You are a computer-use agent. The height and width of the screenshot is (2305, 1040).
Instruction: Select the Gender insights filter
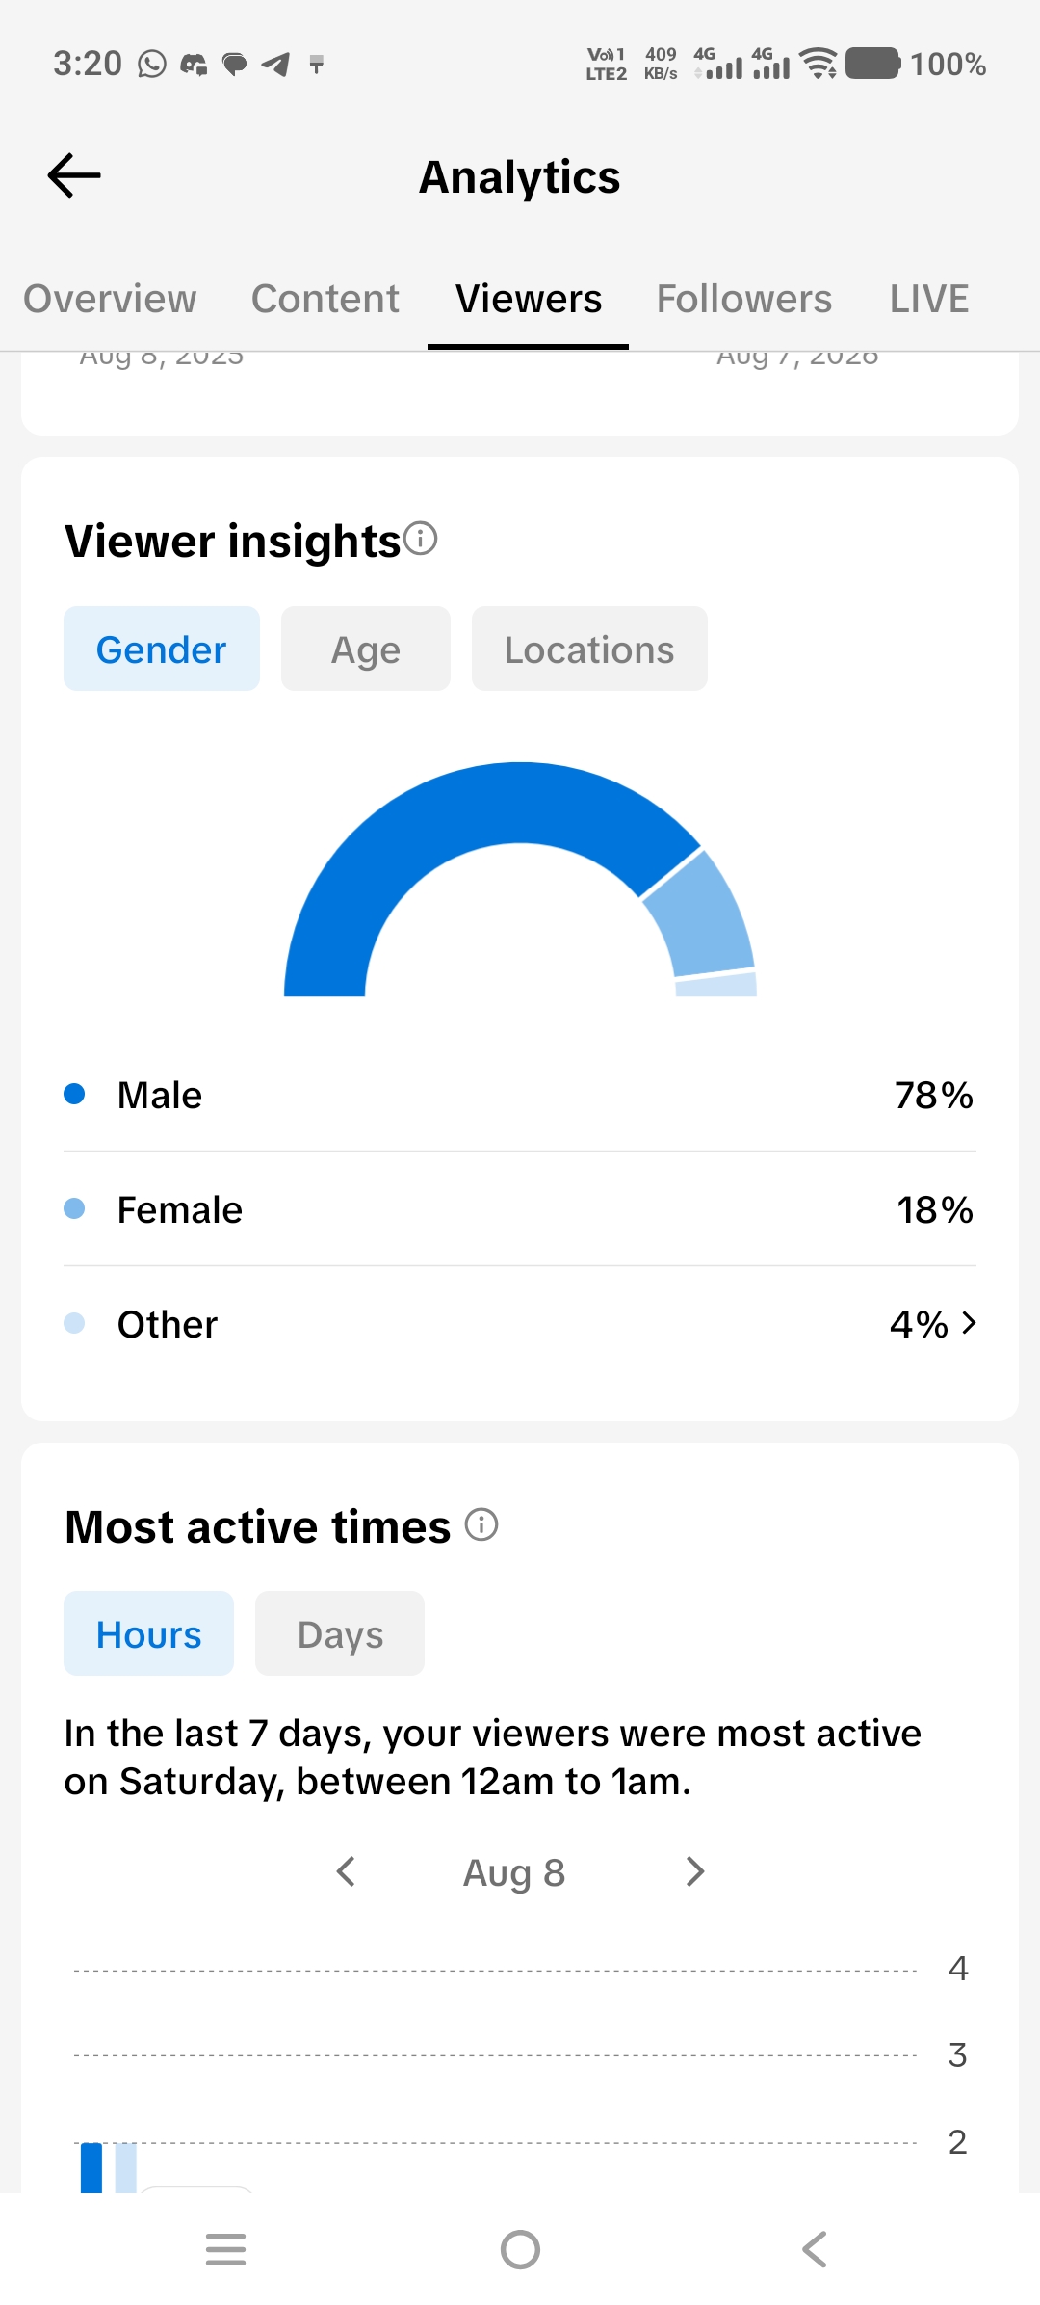(x=162, y=649)
